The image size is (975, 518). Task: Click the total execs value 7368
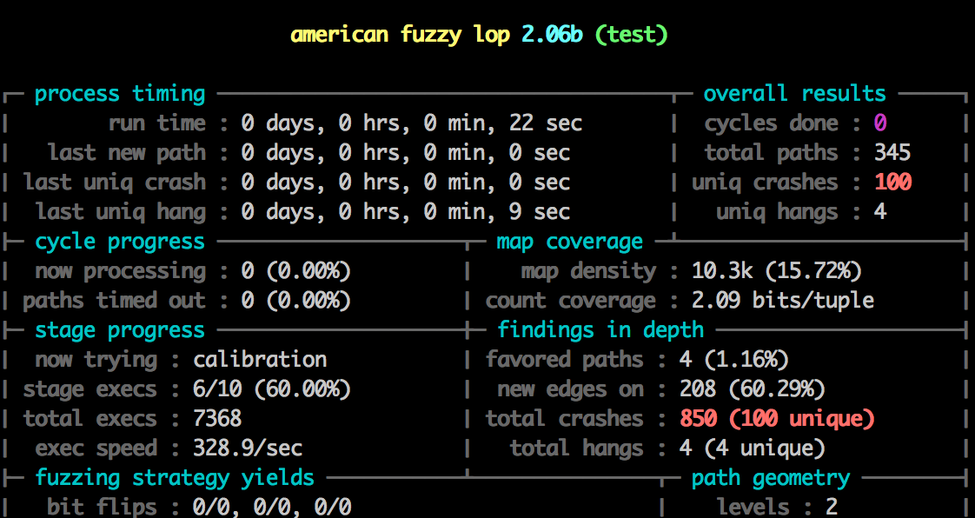[x=217, y=419]
